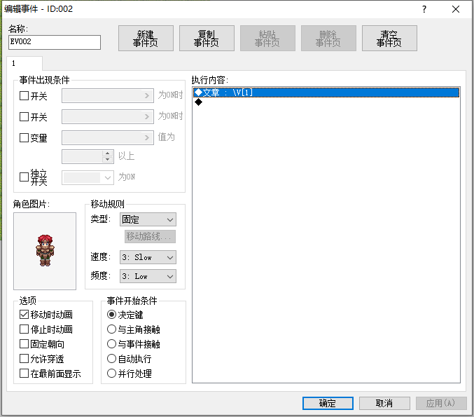Click the help question mark icon
This screenshot has width=474, height=417.
click(424, 9)
